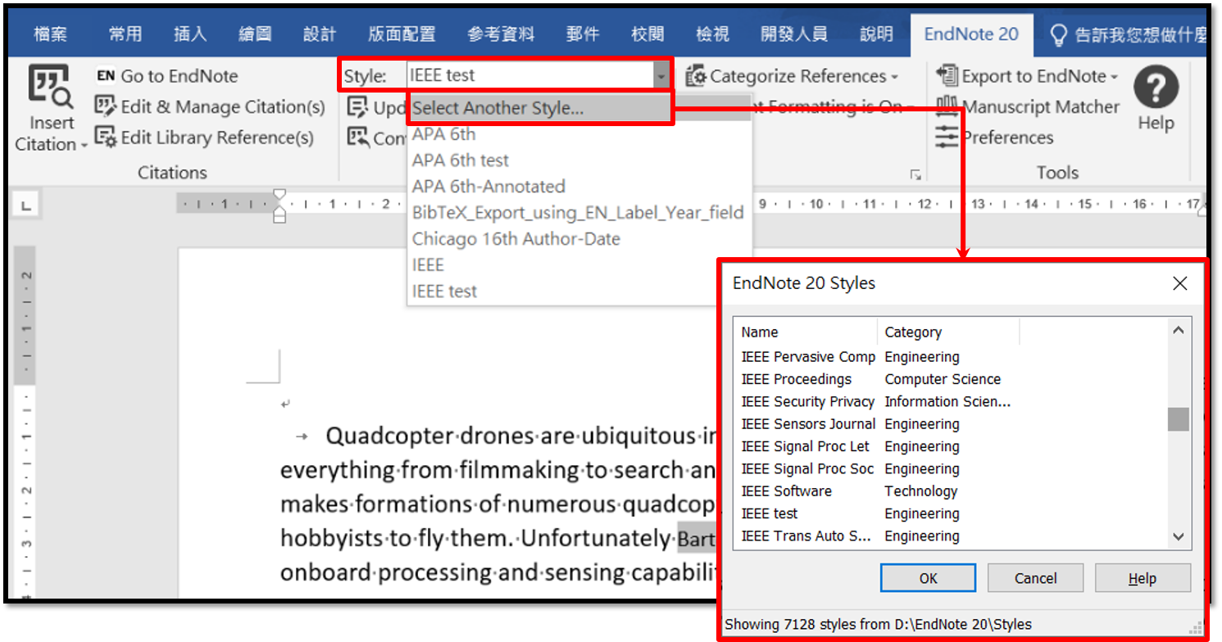Choose IEEE test in the dropdown list
This screenshot has width=1222, height=642.
point(579,292)
